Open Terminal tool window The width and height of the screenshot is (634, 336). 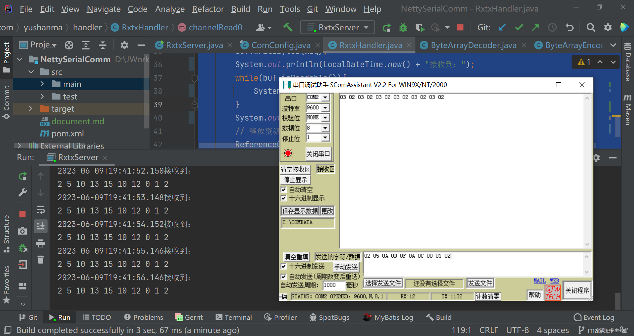[233, 317]
